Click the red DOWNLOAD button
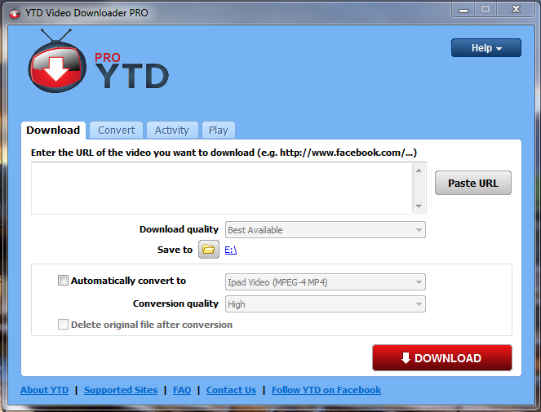The height and width of the screenshot is (412, 541). (x=441, y=358)
